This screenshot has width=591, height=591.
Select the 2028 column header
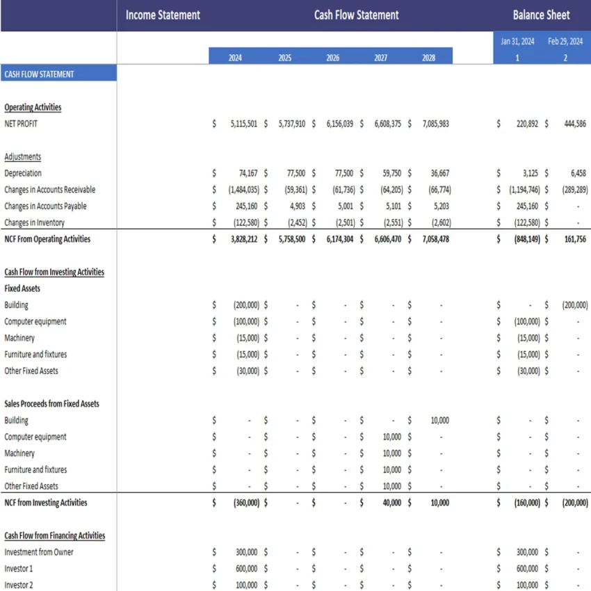click(429, 58)
